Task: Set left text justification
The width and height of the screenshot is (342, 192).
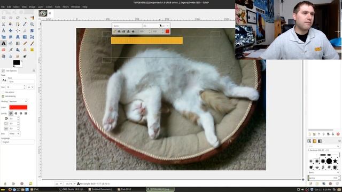Action: click(11, 114)
